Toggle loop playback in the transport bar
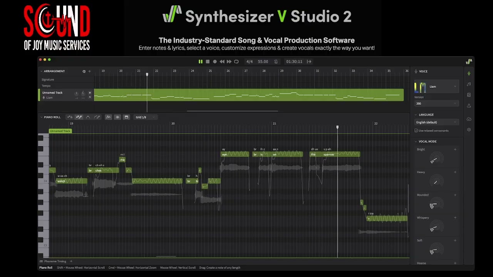 236,62
